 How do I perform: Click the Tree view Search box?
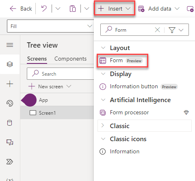pos(60,74)
